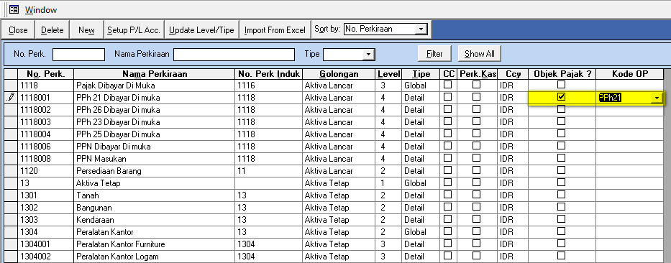This screenshot has height=263, width=671.
Task: Open Kode OP dropdown for PPh21
Action: pyautogui.click(x=657, y=98)
